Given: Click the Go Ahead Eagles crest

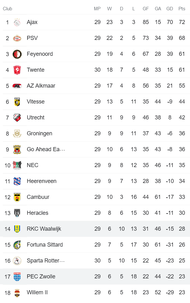Looking at the screenshot, I should click(17, 150).
